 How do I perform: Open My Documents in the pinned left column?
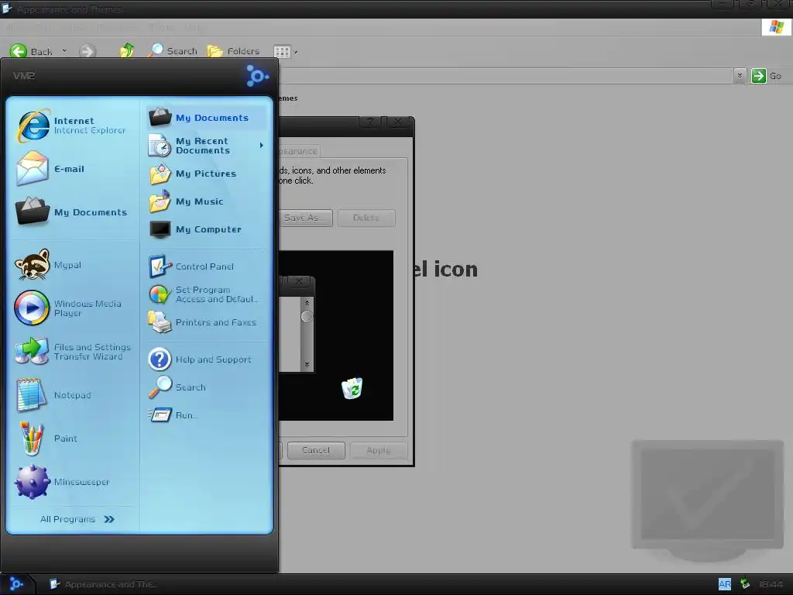click(x=74, y=212)
